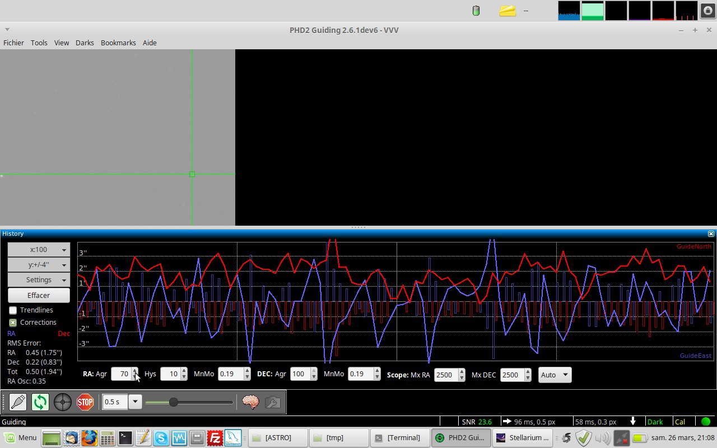Open the Darks menu
The width and height of the screenshot is (717, 448).
point(85,43)
